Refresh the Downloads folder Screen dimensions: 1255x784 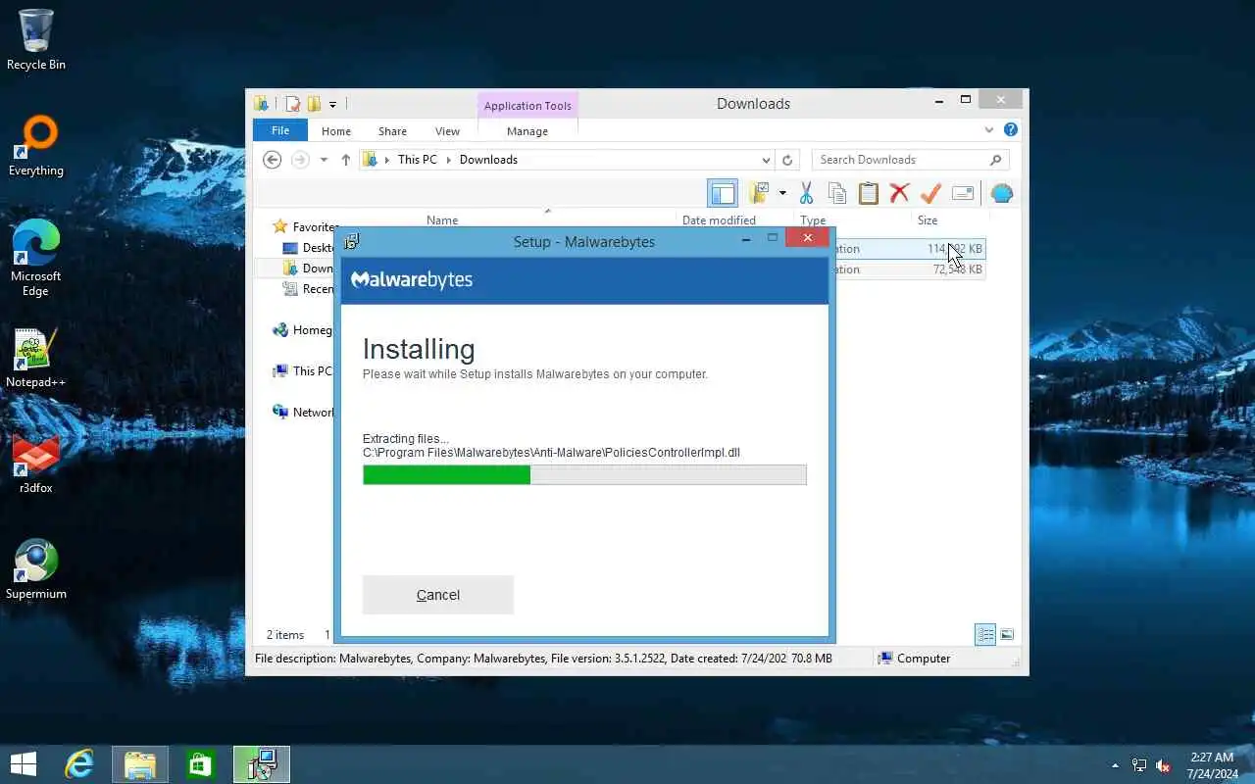(787, 160)
